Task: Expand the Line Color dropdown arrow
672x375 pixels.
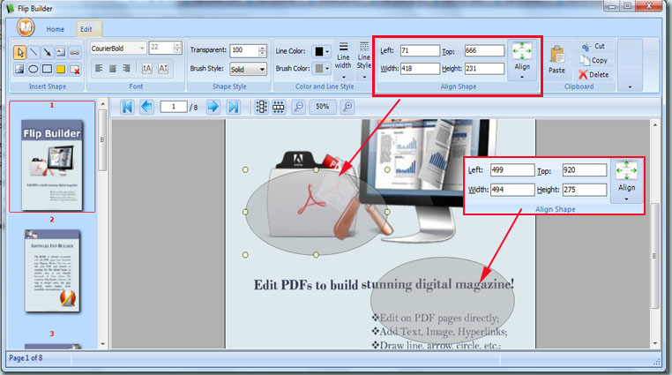Action: pyautogui.click(x=327, y=52)
